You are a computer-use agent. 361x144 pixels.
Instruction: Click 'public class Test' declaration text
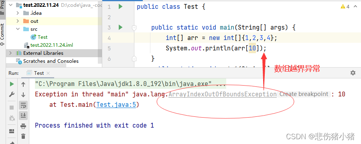pos(167,7)
